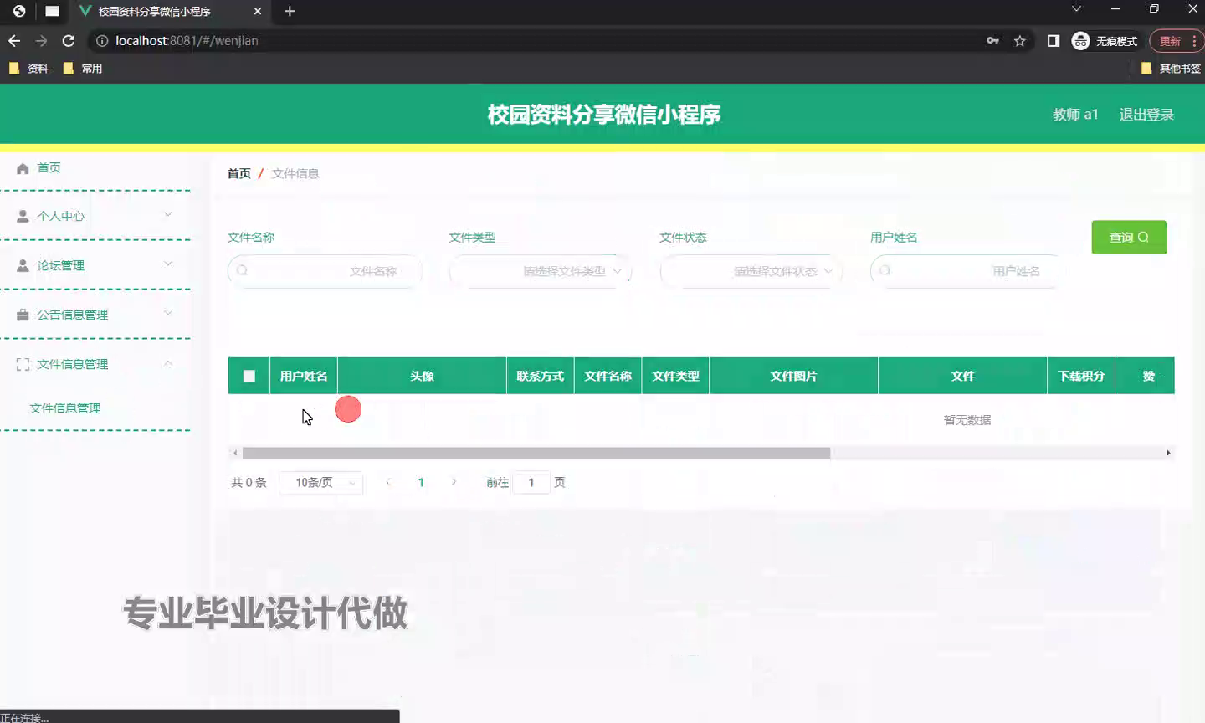This screenshot has height=723, width=1205.
Task: Change page size via 10条/页 dropdown
Action: point(320,482)
